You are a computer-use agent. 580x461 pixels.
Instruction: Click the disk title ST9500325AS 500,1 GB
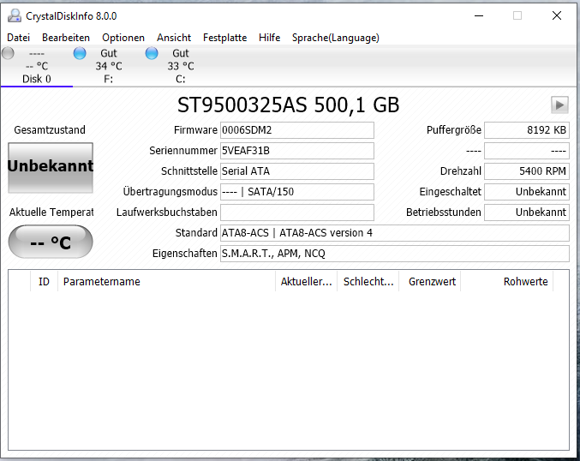[289, 105]
